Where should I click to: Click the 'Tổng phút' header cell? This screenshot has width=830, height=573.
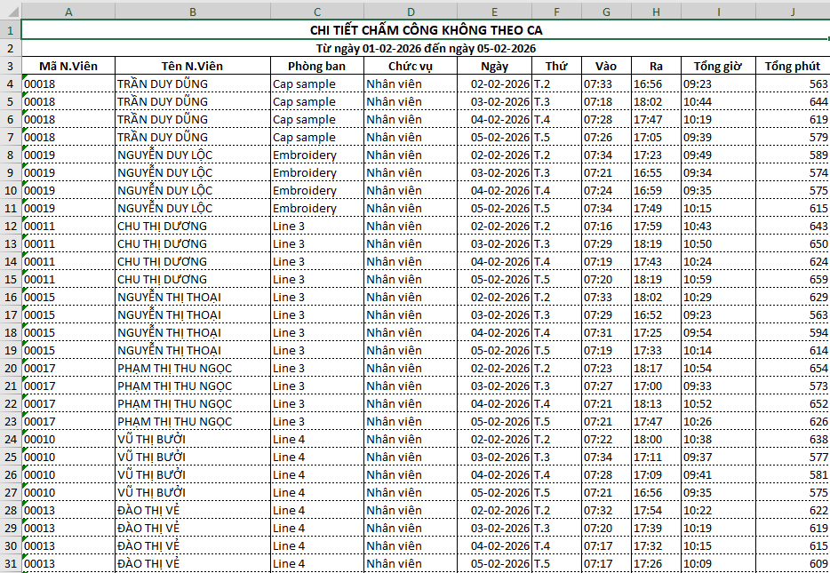coord(792,66)
